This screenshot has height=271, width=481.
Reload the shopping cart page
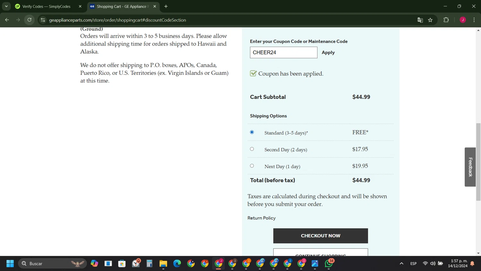coord(30,20)
